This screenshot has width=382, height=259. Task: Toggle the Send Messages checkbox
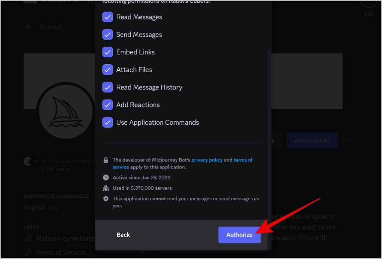pos(108,35)
